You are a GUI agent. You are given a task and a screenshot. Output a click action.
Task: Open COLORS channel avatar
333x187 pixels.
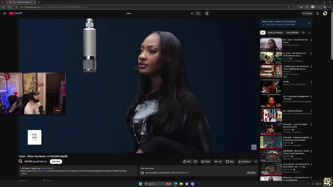pyautogui.click(x=21, y=162)
